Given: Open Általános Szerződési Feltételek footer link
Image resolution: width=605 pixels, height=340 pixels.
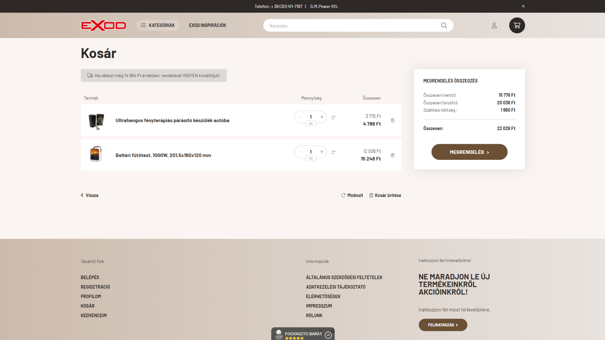Looking at the screenshot, I should 344,277.
